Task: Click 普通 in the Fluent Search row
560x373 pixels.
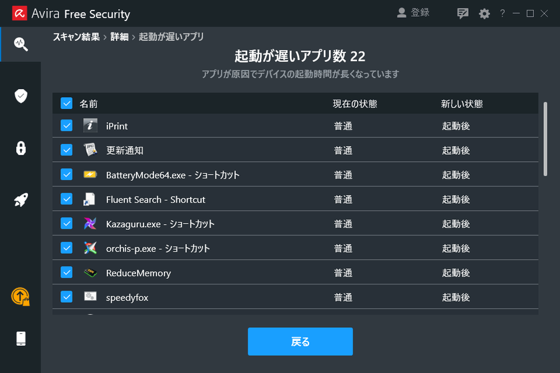Action: (343, 200)
